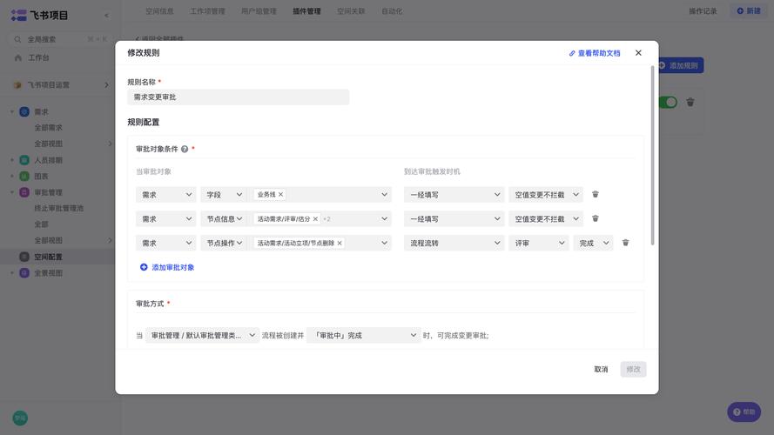Open first row 一经填写 trigger dropdown
This screenshot has height=435, width=774.
point(454,195)
